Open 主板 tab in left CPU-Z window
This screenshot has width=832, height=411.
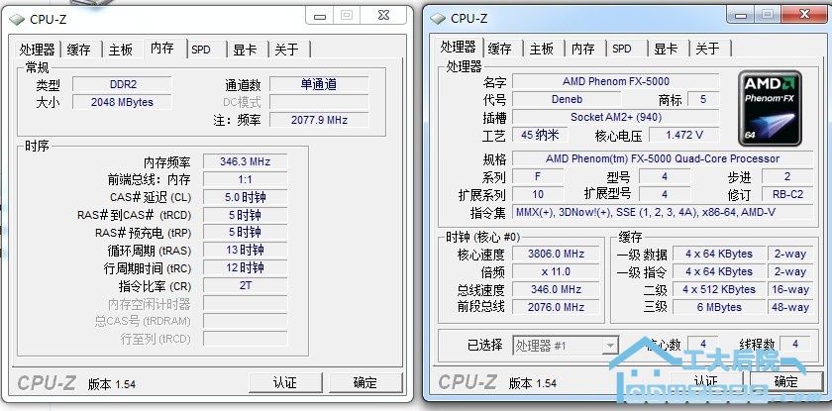(121, 50)
